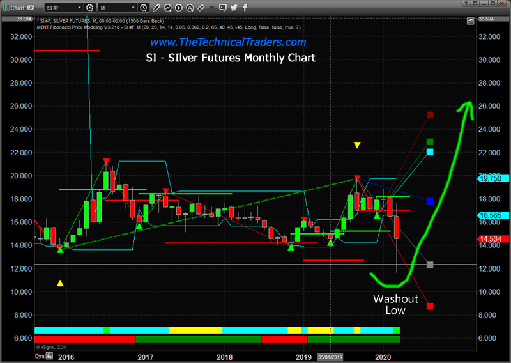This screenshot has height=363, width=511.
Task: Click the MENT Fibonacci Price Modeling study label
Action: [169, 27]
